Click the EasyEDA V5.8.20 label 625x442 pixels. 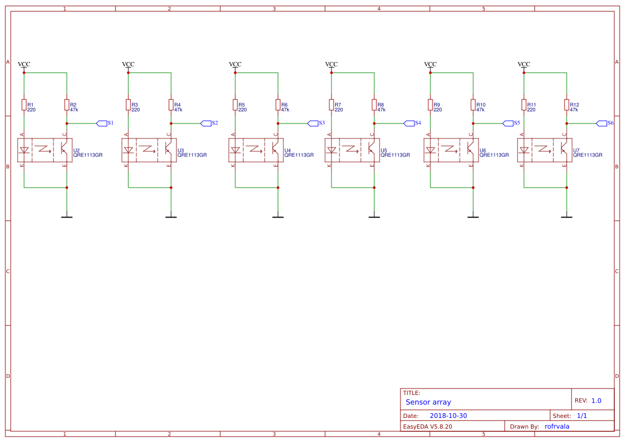coord(428,426)
